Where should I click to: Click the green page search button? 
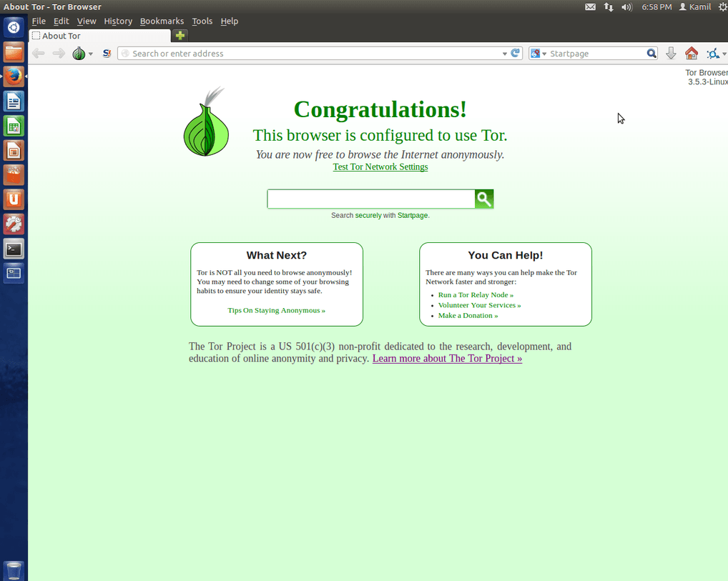click(484, 199)
